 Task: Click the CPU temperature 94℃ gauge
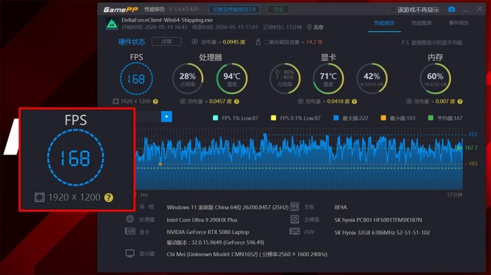click(232, 79)
